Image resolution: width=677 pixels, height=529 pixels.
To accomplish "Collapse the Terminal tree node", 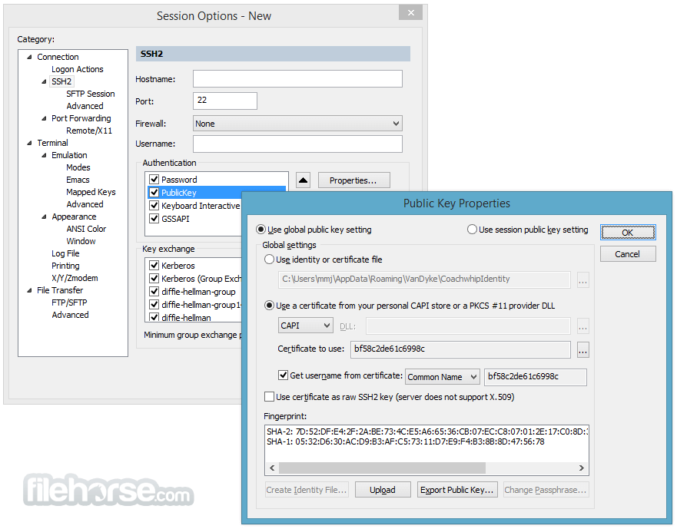I will (x=29, y=143).
